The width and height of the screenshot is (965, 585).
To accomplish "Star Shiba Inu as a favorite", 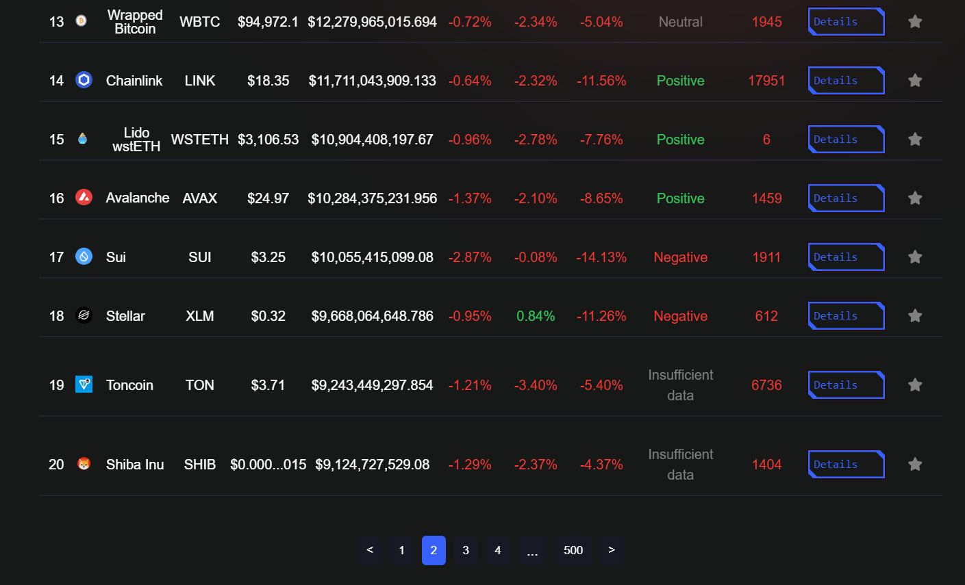I will pyautogui.click(x=914, y=464).
